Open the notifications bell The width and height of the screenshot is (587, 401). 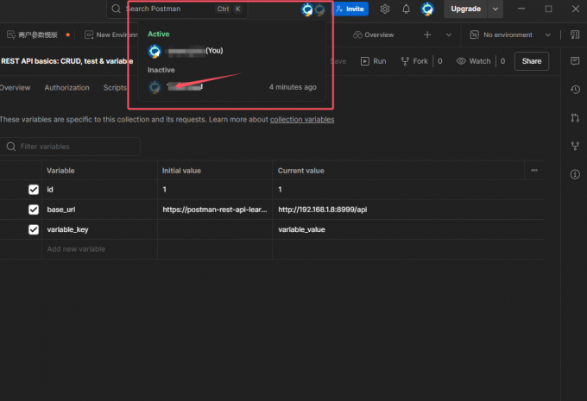coord(407,9)
